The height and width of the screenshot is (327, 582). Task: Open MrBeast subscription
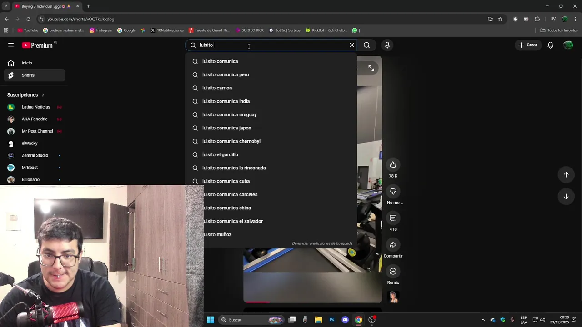click(35, 168)
